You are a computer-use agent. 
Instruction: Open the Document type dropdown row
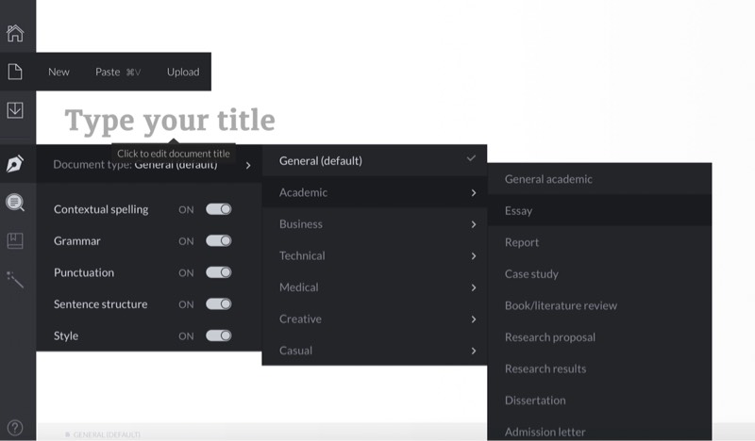click(x=149, y=166)
